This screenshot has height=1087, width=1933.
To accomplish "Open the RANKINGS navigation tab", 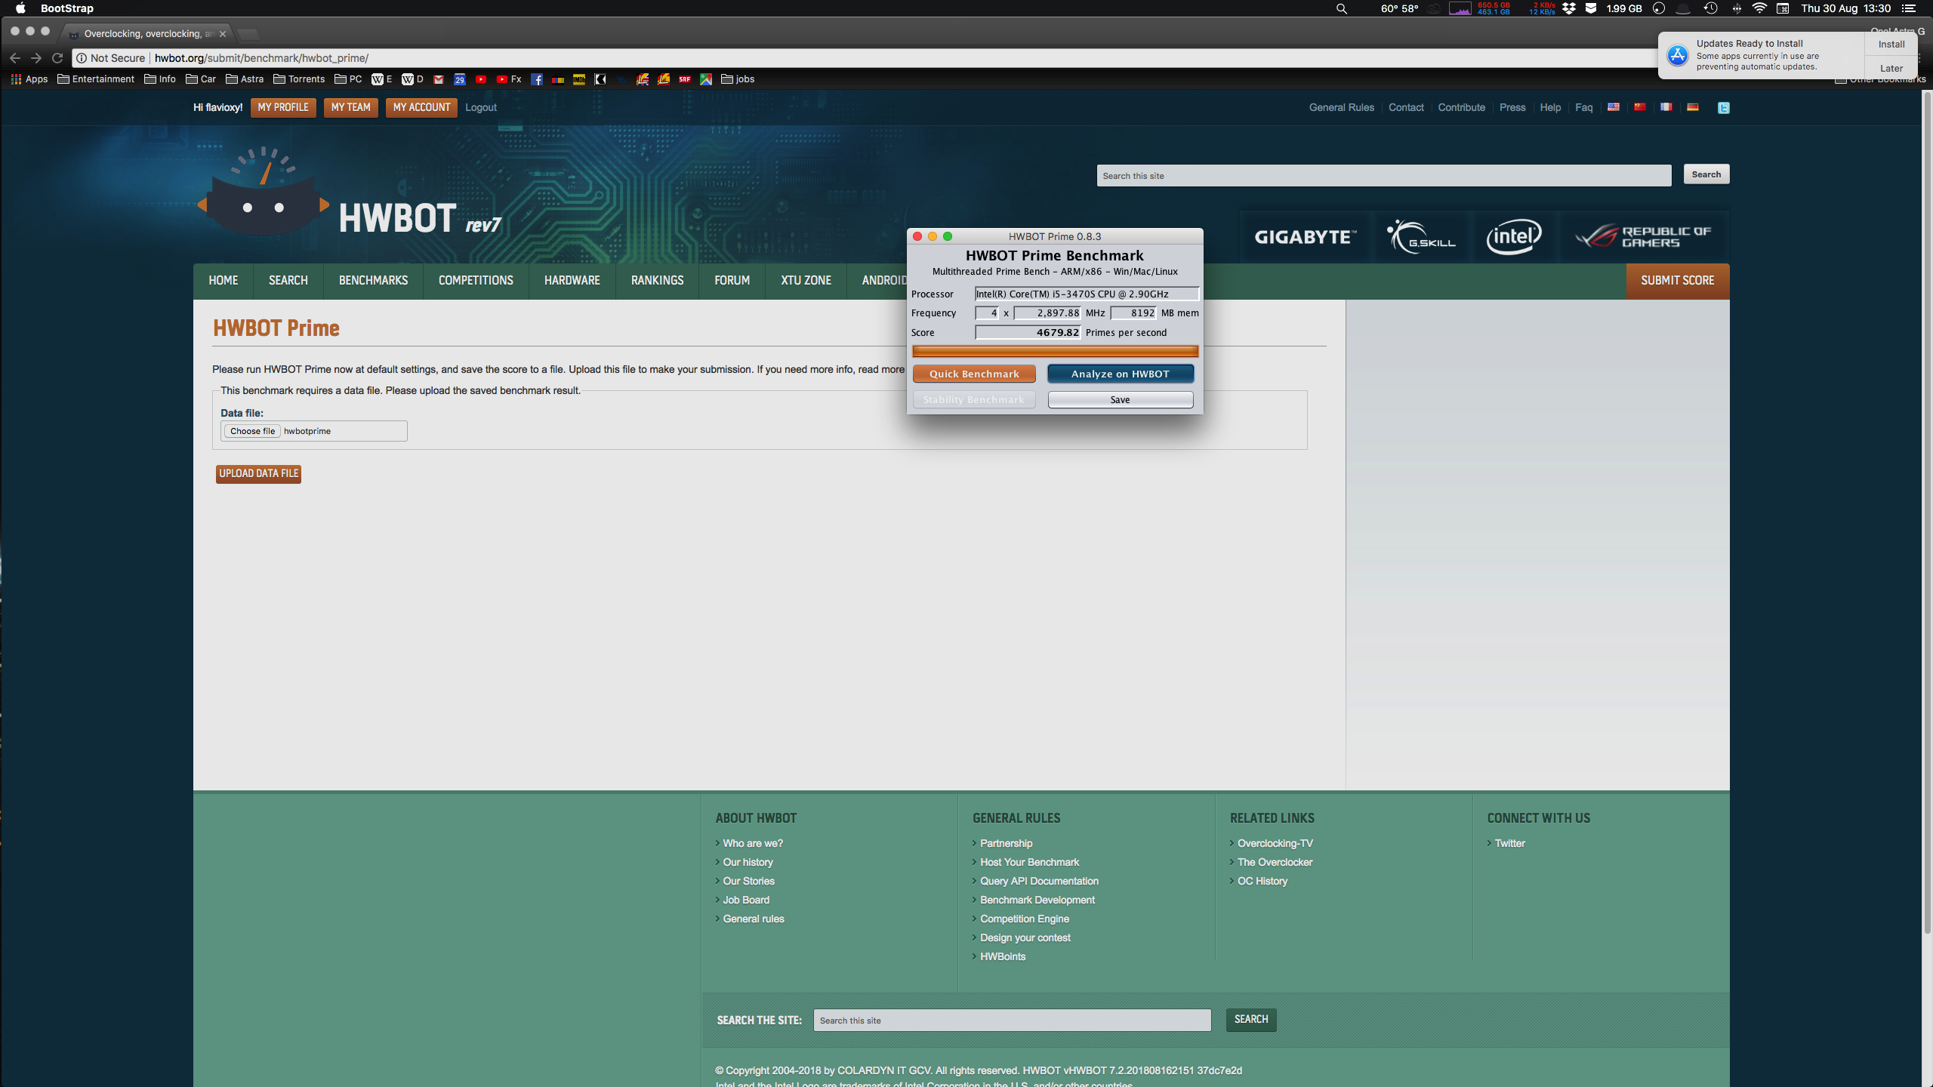I will click(657, 281).
